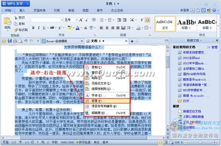Click the center align paragraph icon

click(107, 28)
